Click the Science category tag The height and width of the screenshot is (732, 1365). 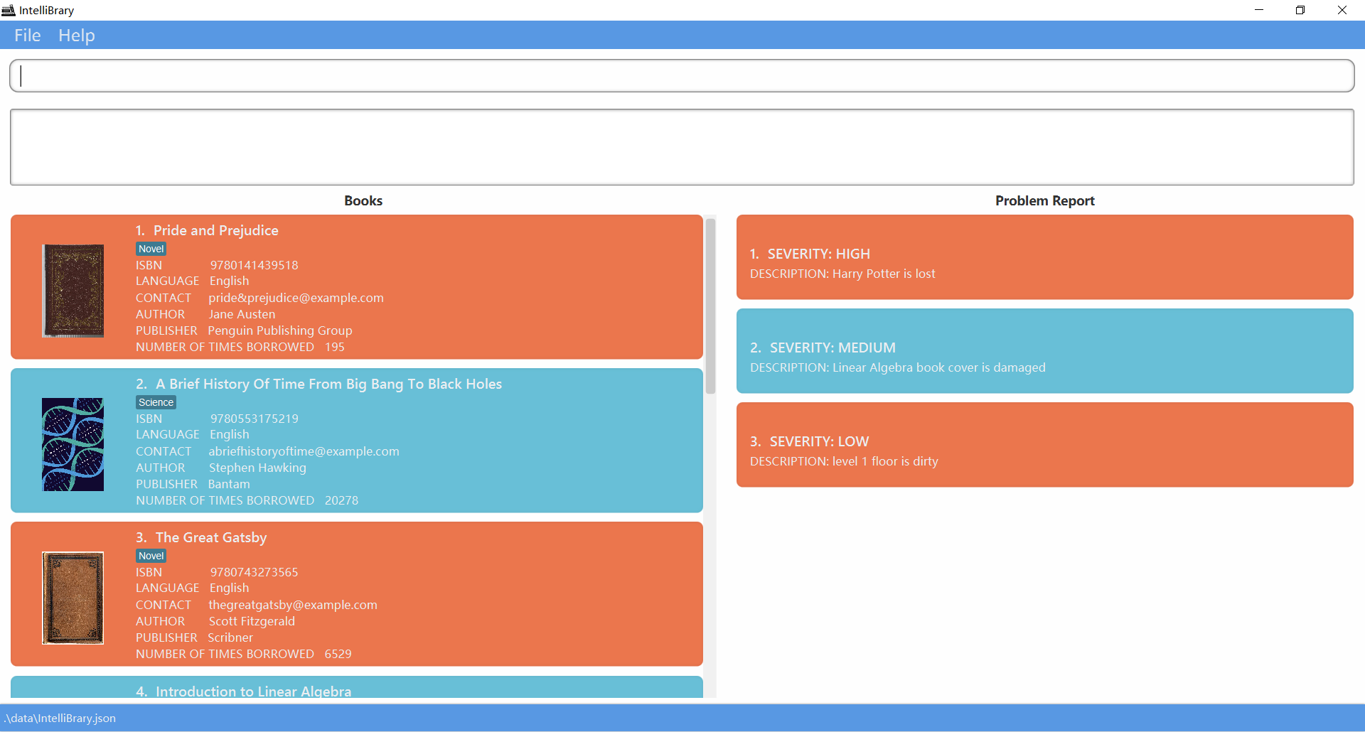tap(156, 402)
